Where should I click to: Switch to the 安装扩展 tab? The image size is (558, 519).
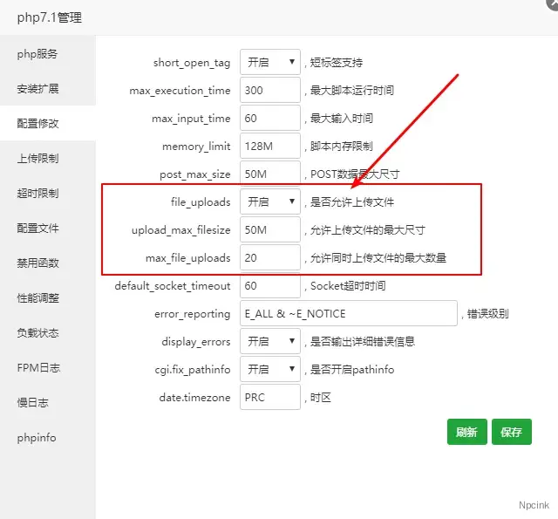tap(37, 89)
